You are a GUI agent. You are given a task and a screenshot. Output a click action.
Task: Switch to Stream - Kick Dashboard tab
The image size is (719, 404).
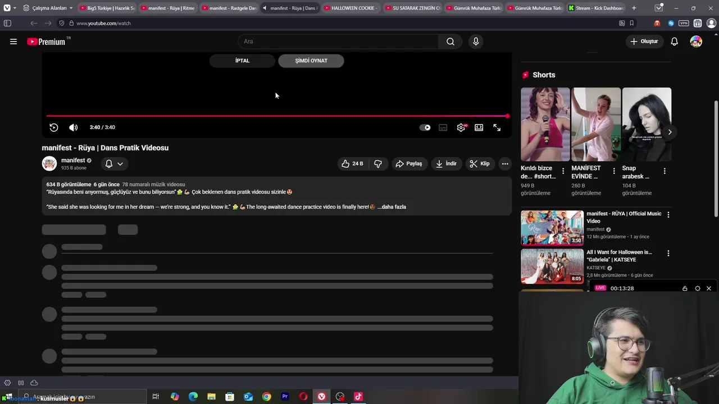tap(595, 8)
